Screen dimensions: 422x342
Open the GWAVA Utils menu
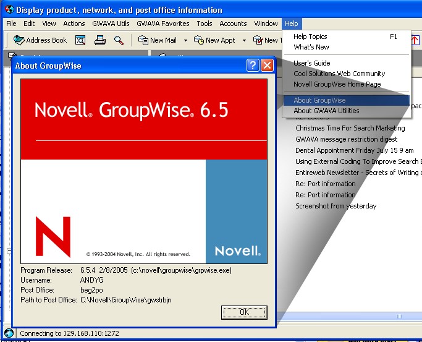tap(111, 24)
